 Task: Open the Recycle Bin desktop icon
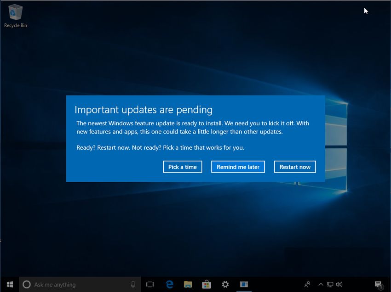click(x=16, y=16)
